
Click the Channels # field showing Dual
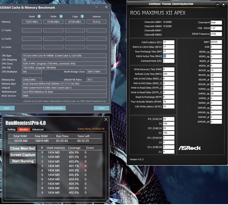[216, 22]
